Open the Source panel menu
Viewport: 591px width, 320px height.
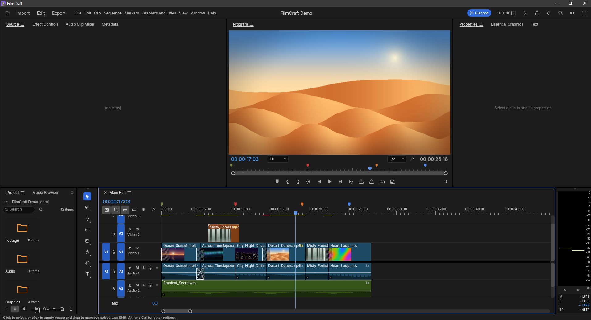tap(23, 24)
